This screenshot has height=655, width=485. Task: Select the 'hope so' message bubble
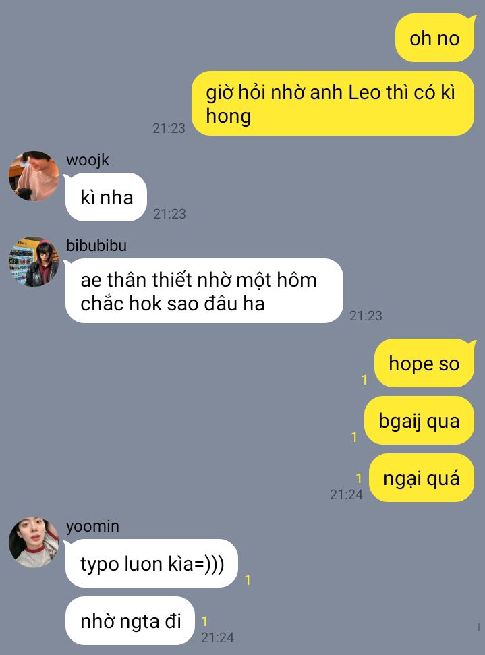[424, 363]
